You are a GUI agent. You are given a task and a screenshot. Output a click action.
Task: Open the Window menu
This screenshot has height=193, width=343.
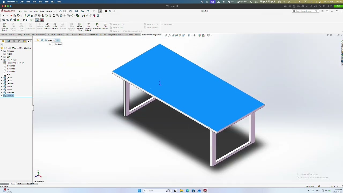[x=49, y=11]
